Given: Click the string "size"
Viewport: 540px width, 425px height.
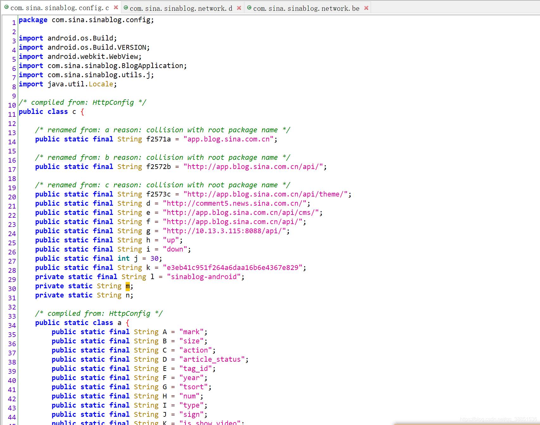Looking at the screenshot, I should (x=192, y=341).
